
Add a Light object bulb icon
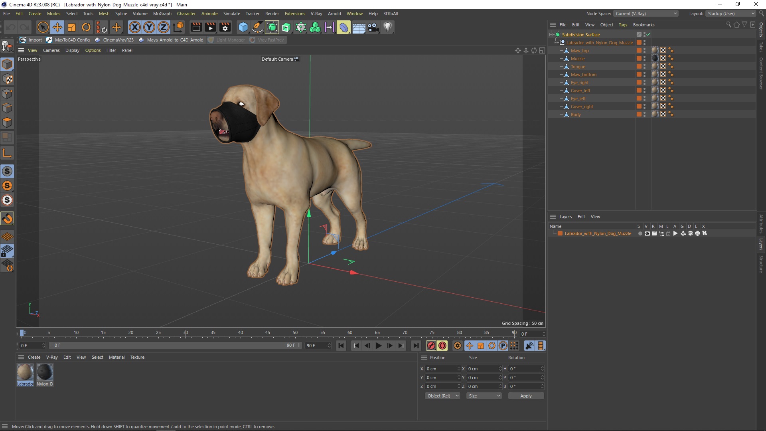(388, 27)
